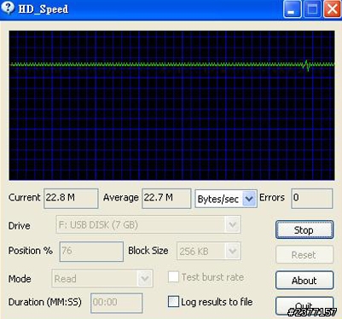
Task: Click the HD_Speed title bar help icon
Action: (8, 7)
